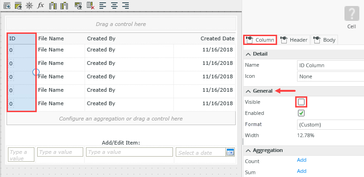Open the Format (Custom) dropdown
This screenshot has width=364, height=177.
[331, 125]
